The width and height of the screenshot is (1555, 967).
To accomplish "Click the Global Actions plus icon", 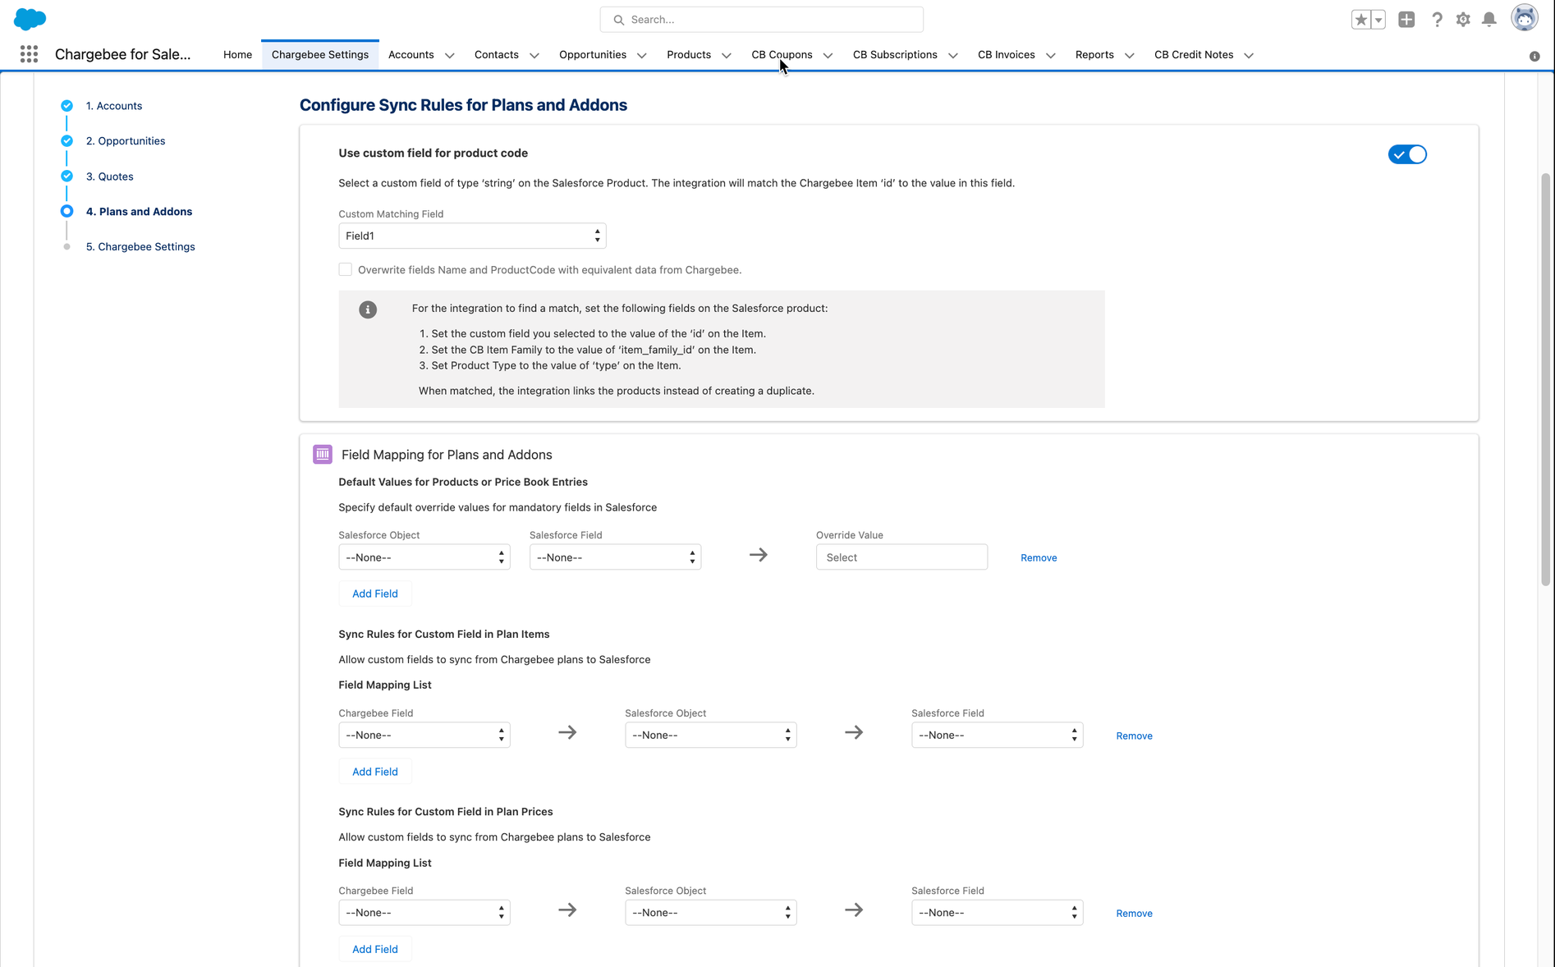I will (x=1406, y=20).
